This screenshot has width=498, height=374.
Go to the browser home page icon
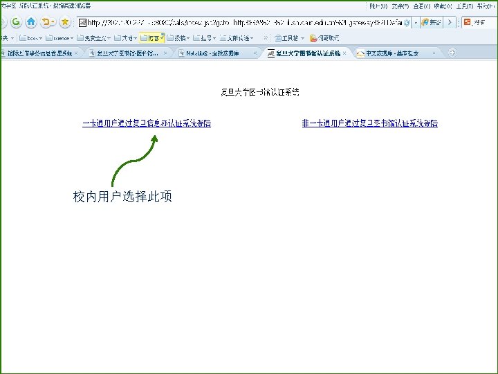31,22
